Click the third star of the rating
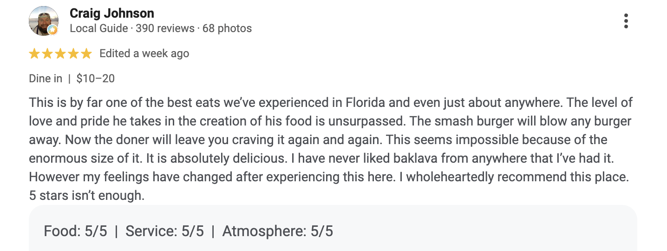This screenshot has height=251, width=667. pos(60,54)
